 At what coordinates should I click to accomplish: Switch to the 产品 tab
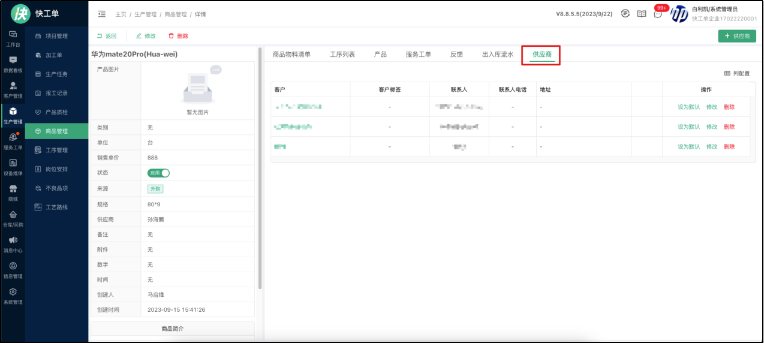click(x=380, y=55)
